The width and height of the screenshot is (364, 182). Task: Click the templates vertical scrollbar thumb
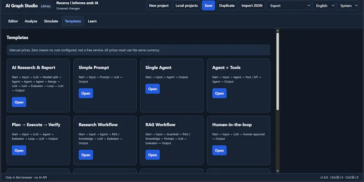coord(278,72)
